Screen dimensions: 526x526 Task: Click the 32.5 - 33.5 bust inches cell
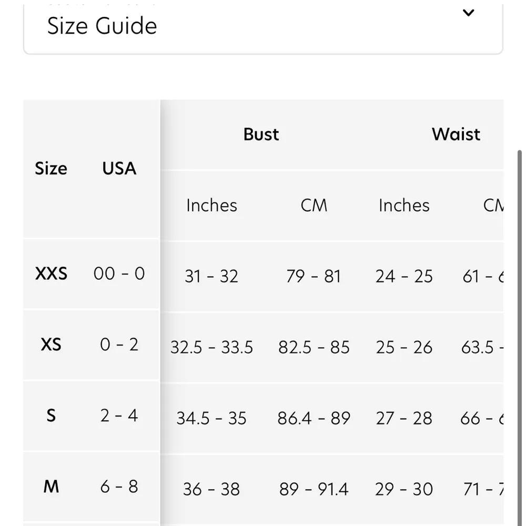pos(211,348)
